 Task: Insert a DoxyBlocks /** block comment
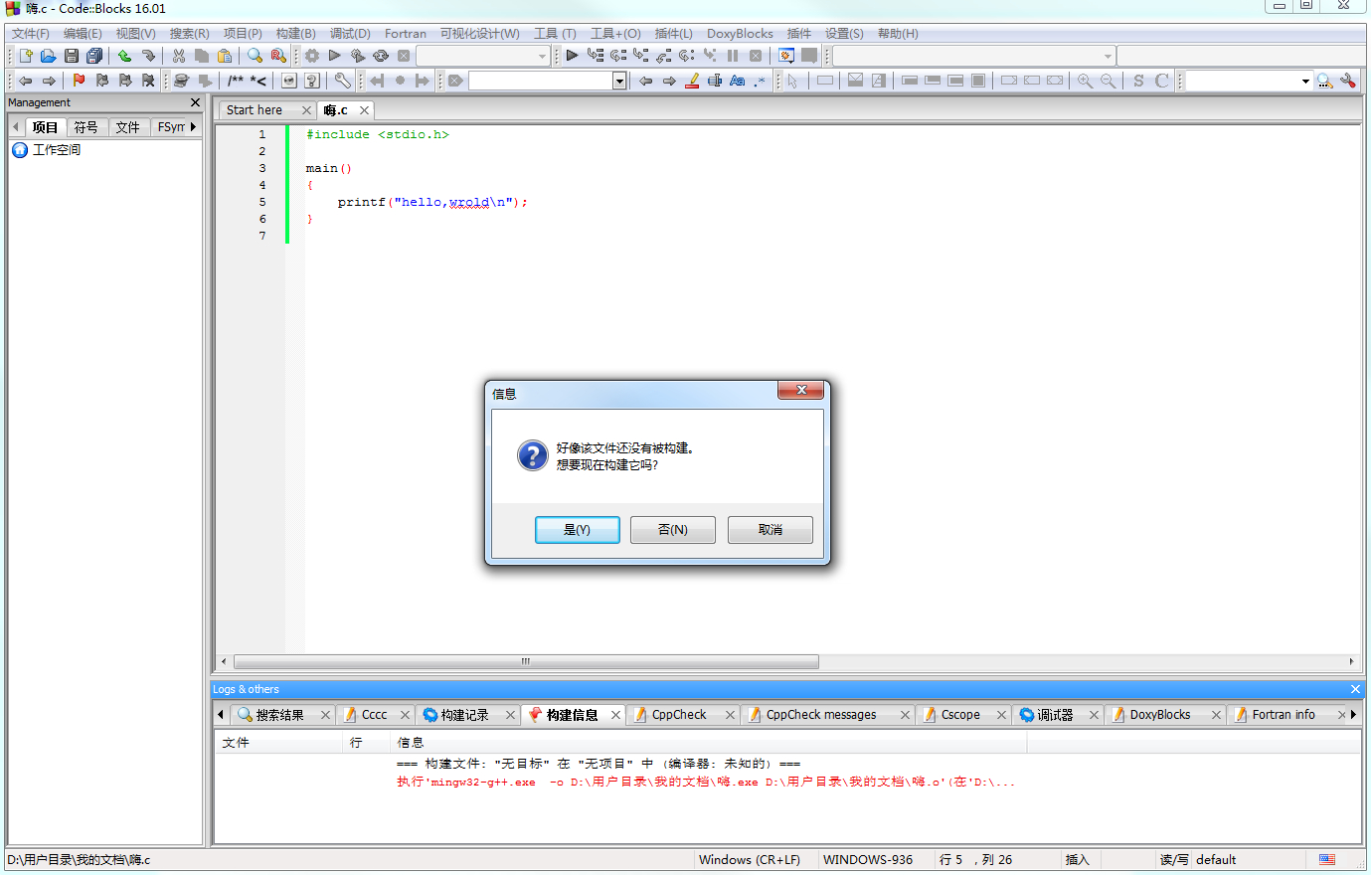pyautogui.click(x=236, y=81)
